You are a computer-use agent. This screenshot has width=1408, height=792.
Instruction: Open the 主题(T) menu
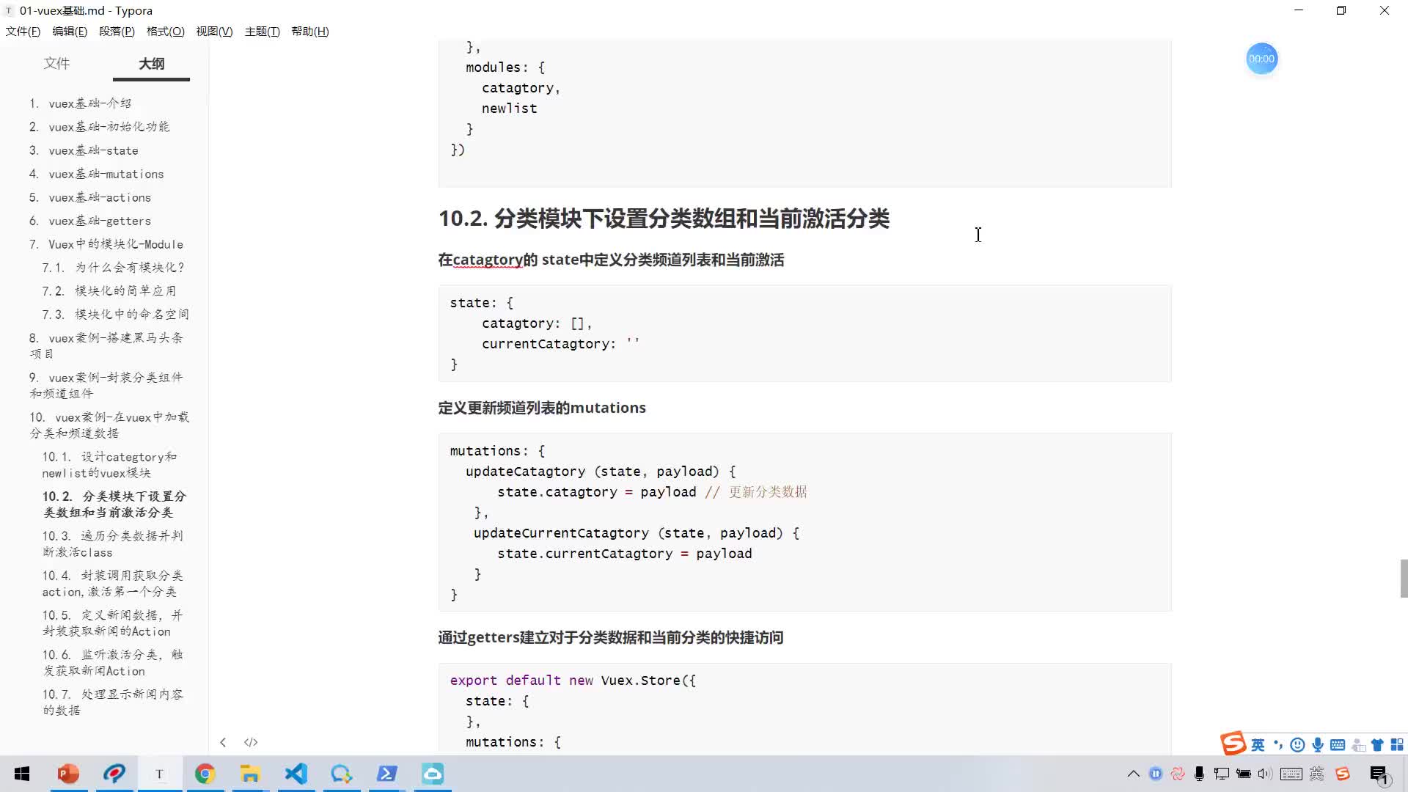click(262, 32)
